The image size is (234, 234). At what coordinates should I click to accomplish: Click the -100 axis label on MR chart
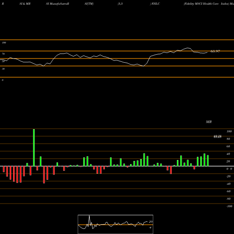[x=229, y=206]
